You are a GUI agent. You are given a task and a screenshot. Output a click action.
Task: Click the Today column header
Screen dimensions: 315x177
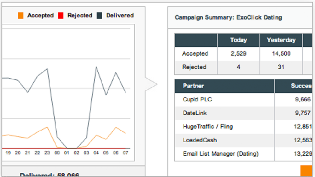click(239, 40)
